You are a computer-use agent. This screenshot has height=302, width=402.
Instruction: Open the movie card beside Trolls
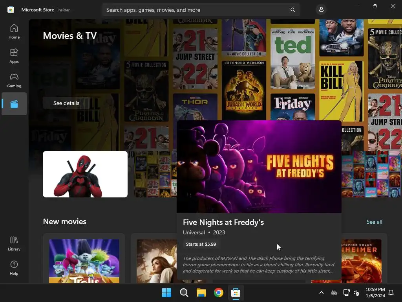154,259
